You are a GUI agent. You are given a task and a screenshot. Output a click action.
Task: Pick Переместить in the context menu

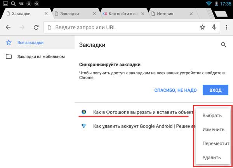(214, 143)
